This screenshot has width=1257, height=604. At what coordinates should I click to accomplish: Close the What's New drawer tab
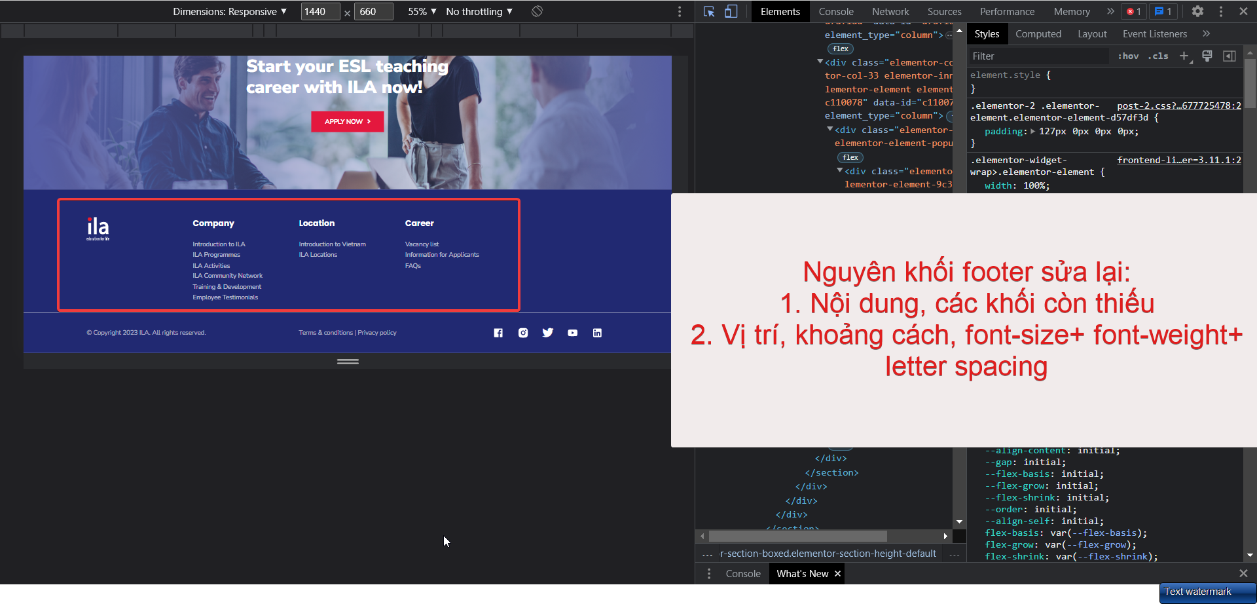pyautogui.click(x=837, y=574)
